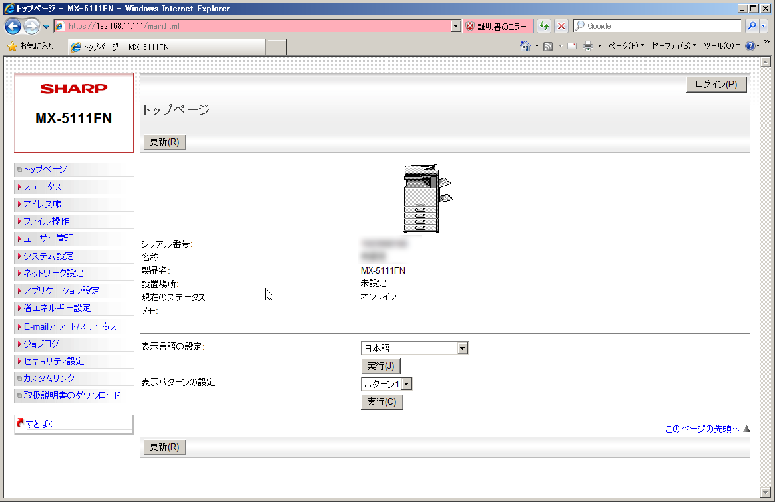Click the browser Forward arrow button
The height and width of the screenshot is (502, 775).
pos(32,26)
